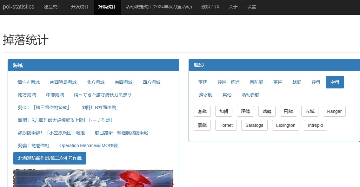Image resolution: width=360 pixels, height=187 pixels.
Task: Choose 南西海域 sea area
Action: (x=123, y=82)
